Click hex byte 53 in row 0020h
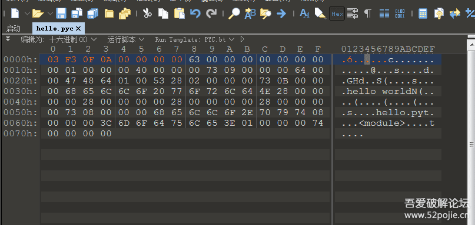 tap(159, 80)
